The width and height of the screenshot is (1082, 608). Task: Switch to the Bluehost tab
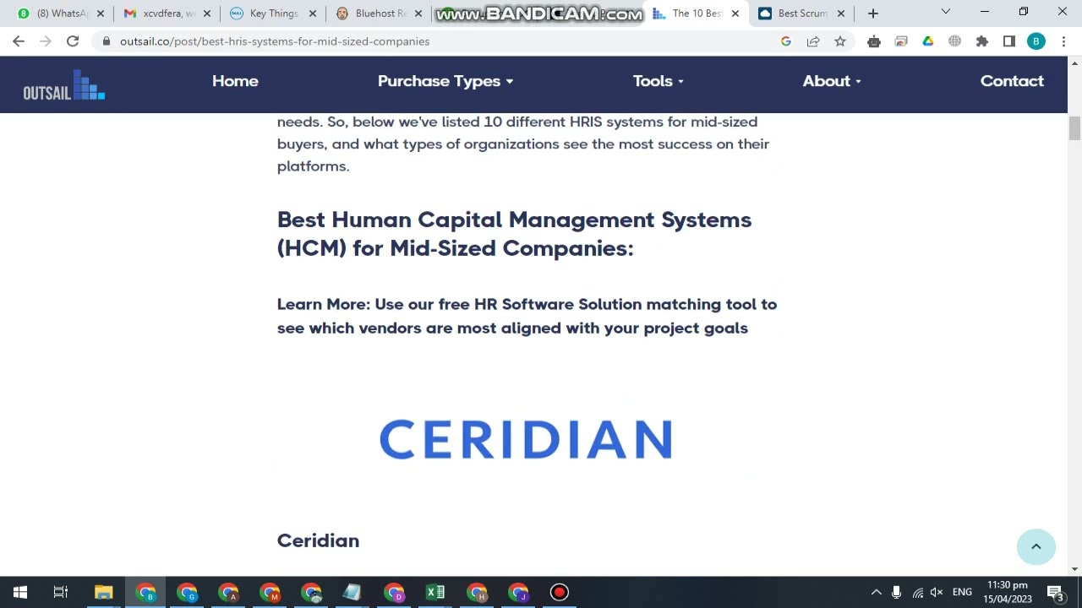(x=376, y=14)
